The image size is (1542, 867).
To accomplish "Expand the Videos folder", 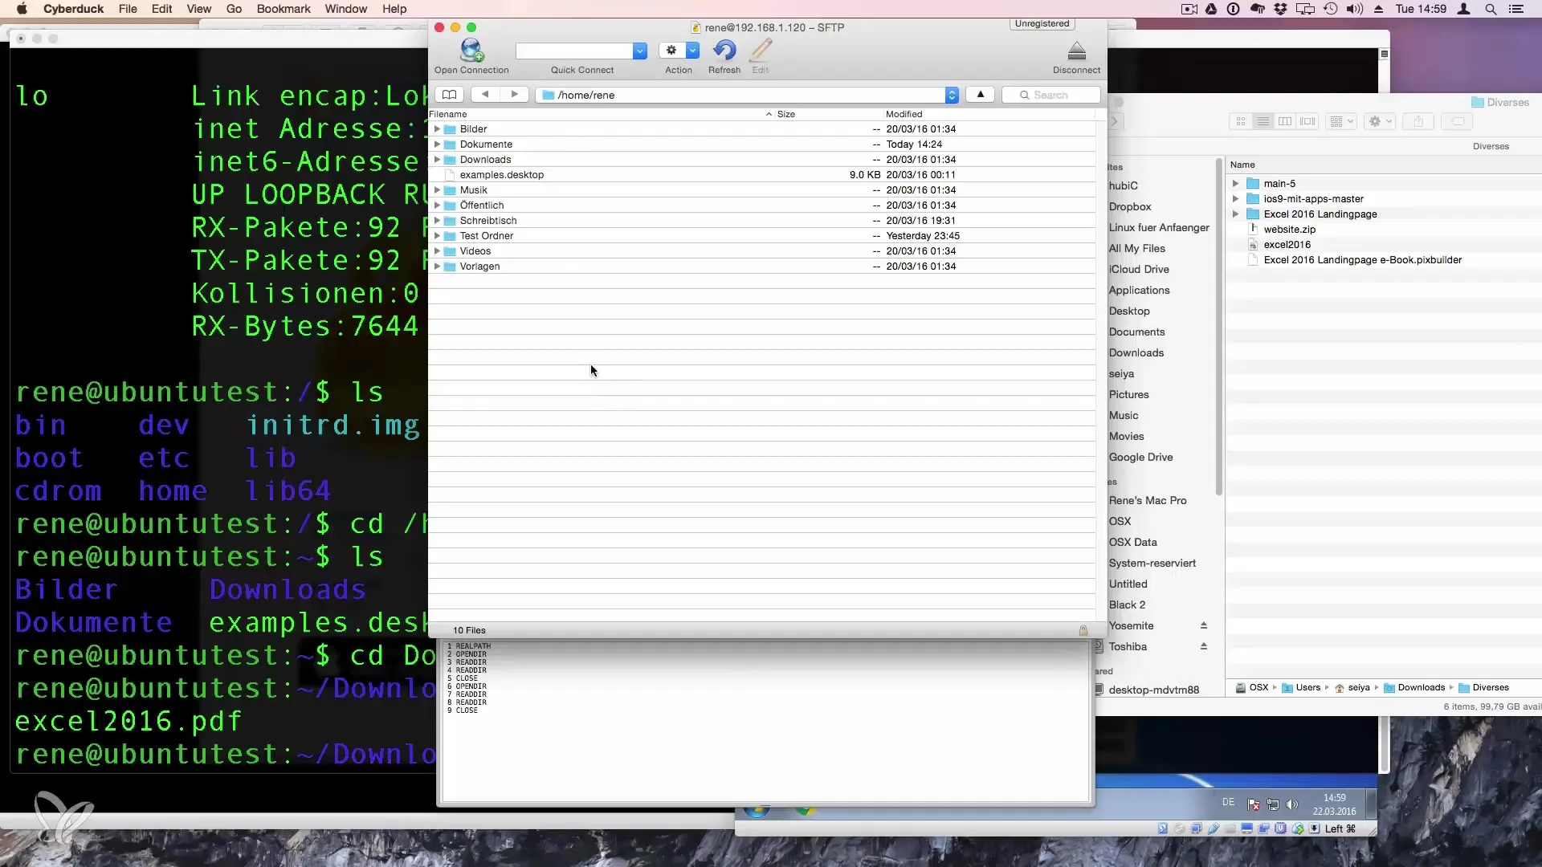I will [x=437, y=251].
